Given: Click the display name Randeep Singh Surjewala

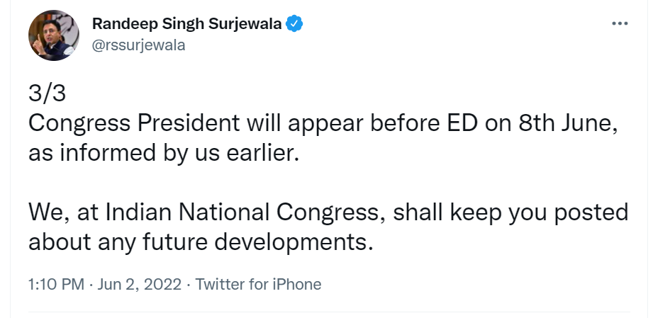Looking at the screenshot, I should click(x=187, y=24).
